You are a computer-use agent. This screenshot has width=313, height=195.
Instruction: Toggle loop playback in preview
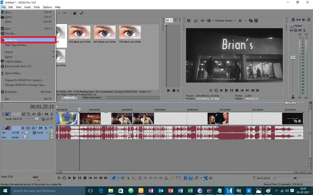(216, 90)
